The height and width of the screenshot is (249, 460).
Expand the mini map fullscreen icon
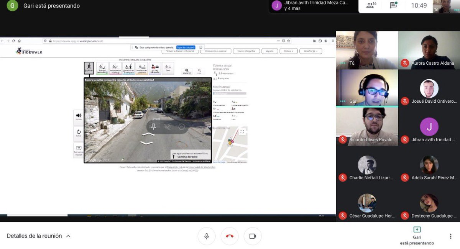242,132
